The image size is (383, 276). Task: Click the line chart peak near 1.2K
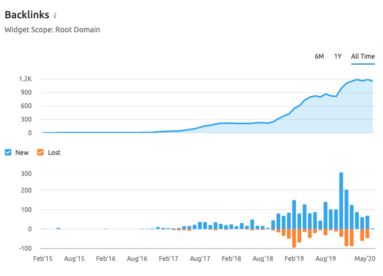[357, 80]
